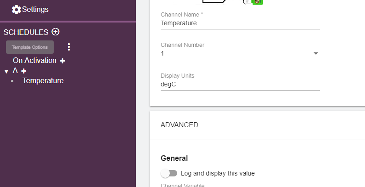The image size is (365, 187).
Task: Click the bullet beside the Temperature item
Action: pyautogui.click(x=12, y=81)
